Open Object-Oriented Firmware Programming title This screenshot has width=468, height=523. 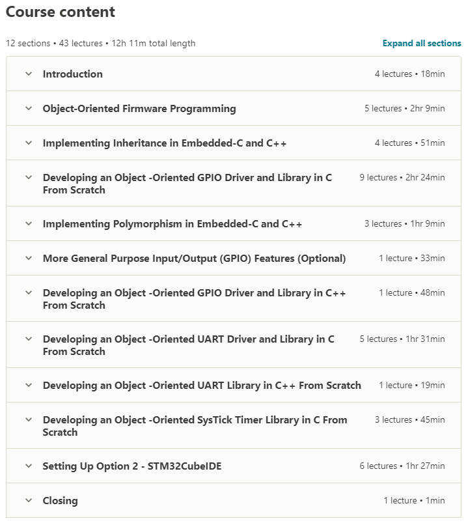[x=139, y=109]
